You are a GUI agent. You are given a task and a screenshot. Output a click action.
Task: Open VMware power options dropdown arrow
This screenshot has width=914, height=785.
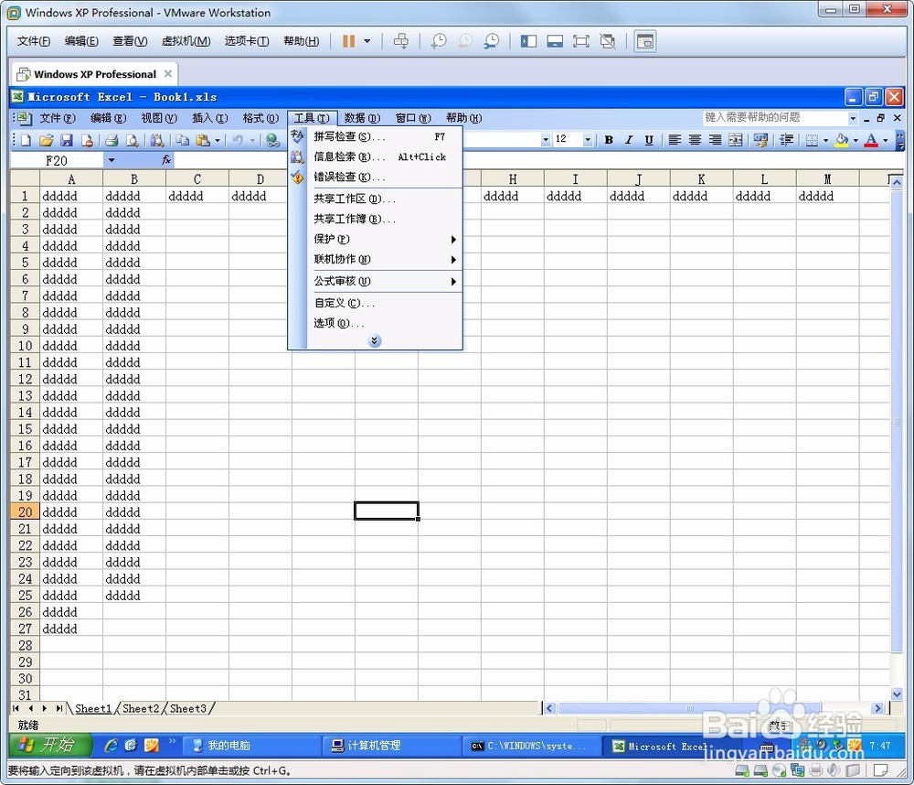coord(367,41)
